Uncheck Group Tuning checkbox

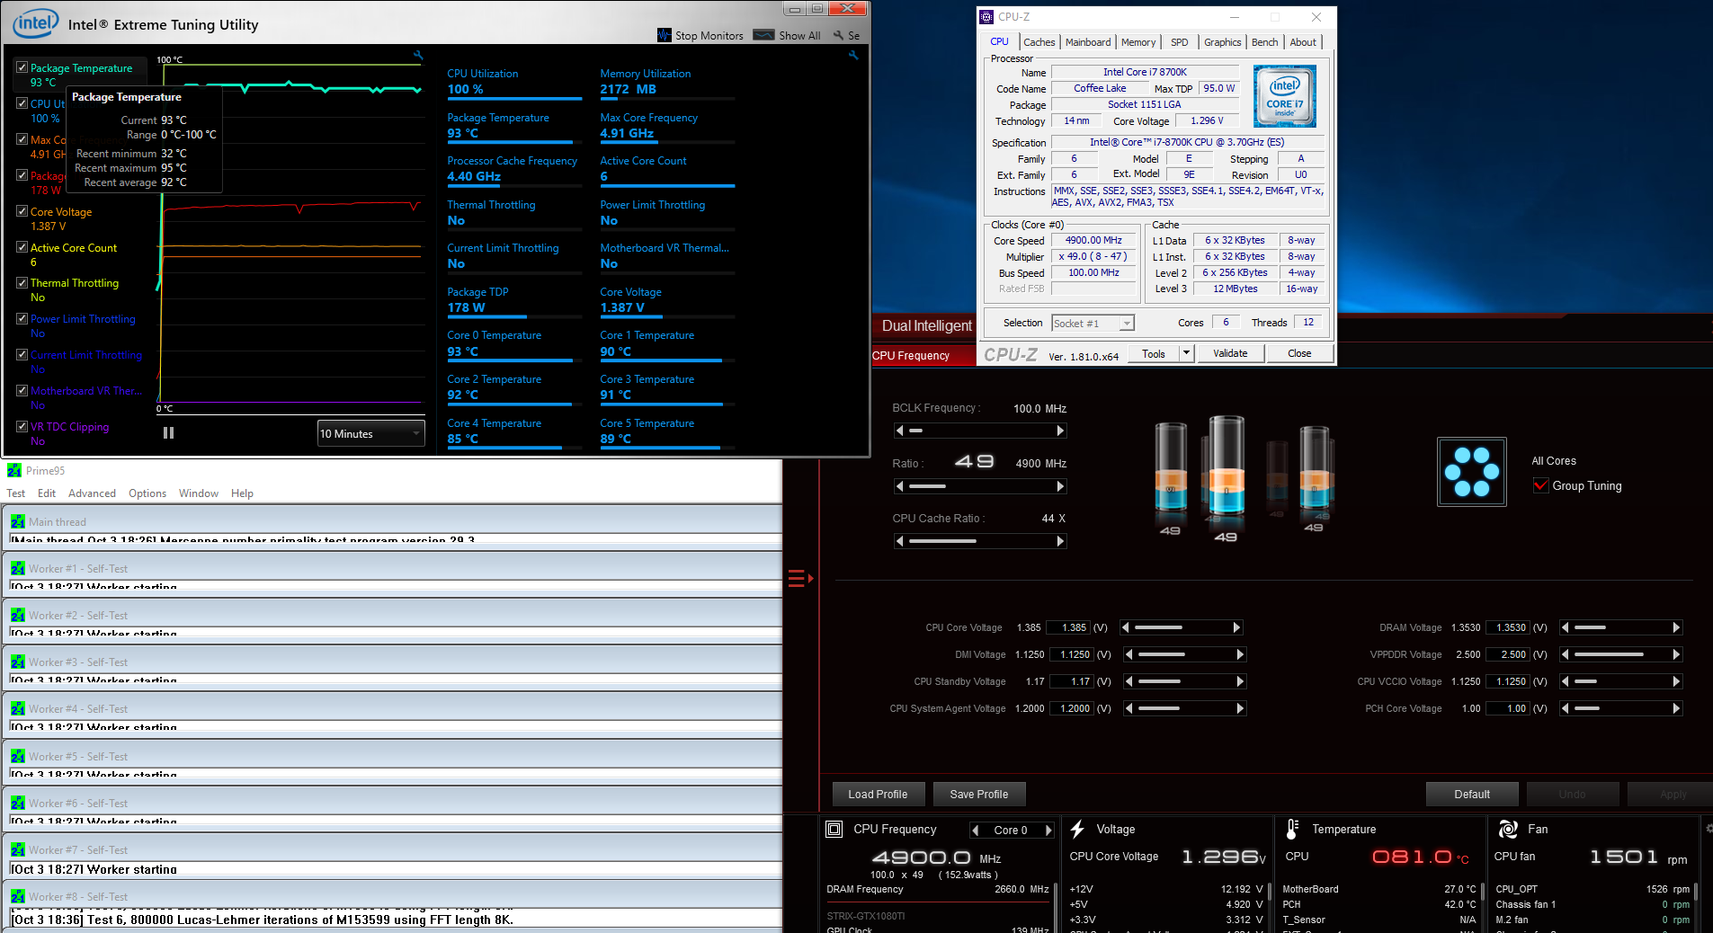coord(1540,485)
